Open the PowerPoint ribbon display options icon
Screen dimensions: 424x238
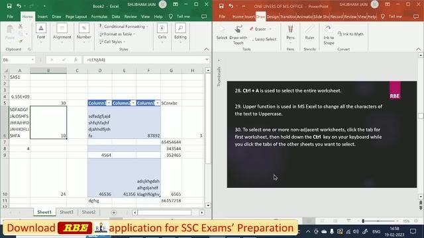[388, 5]
